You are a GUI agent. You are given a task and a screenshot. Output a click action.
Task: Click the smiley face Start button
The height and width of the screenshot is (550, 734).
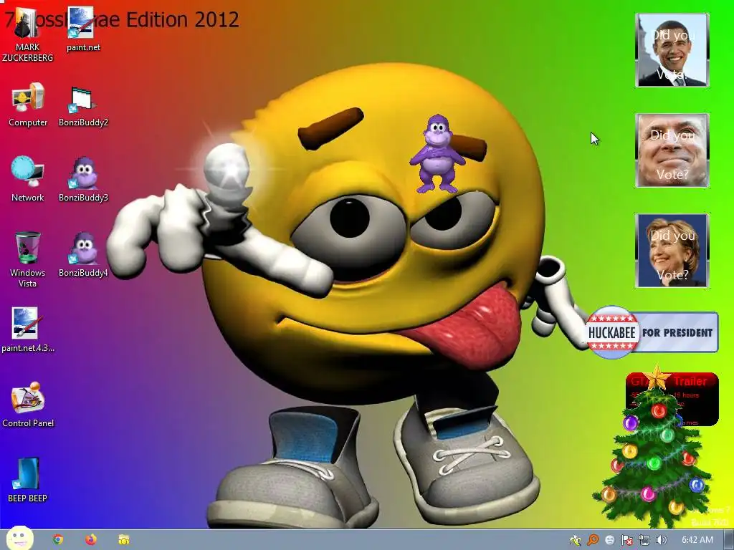pyautogui.click(x=19, y=539)
